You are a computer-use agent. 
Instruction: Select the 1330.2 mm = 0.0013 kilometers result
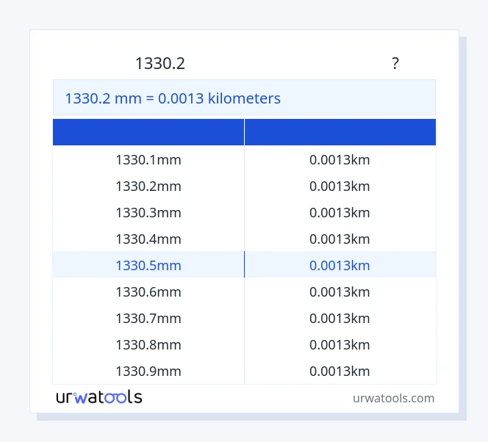point(173,98)
